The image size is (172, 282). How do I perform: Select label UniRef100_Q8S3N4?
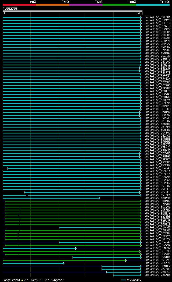pyautogui.click(x=157, y=234)
